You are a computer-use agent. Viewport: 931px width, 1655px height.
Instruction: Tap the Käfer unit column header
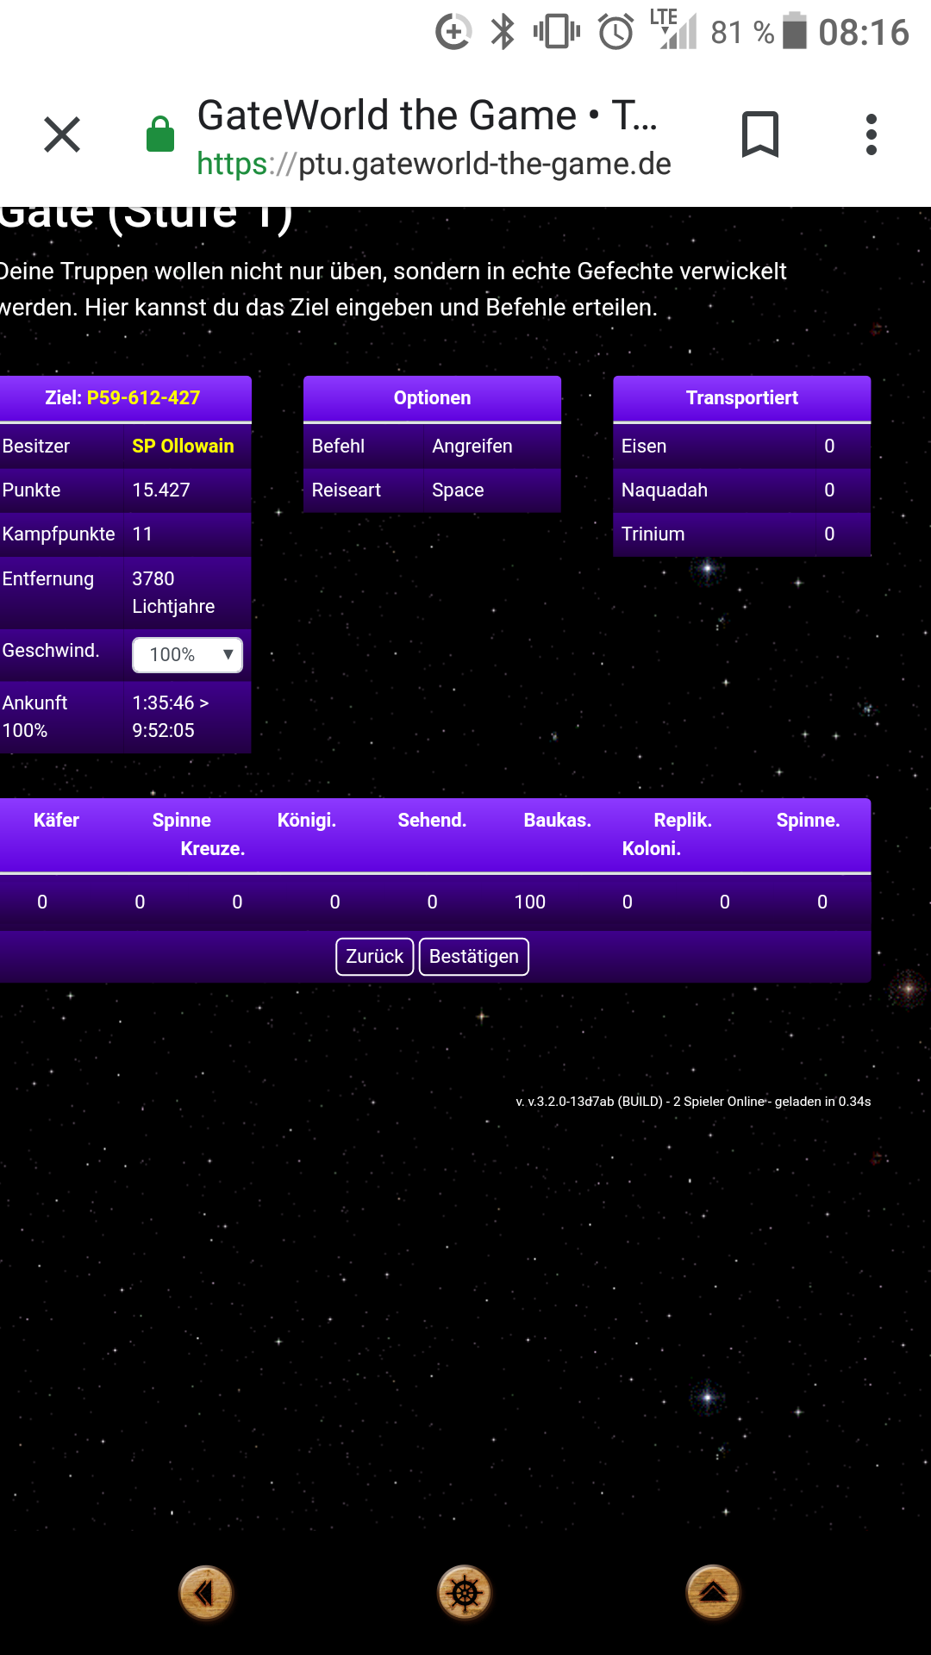(56, 820)
